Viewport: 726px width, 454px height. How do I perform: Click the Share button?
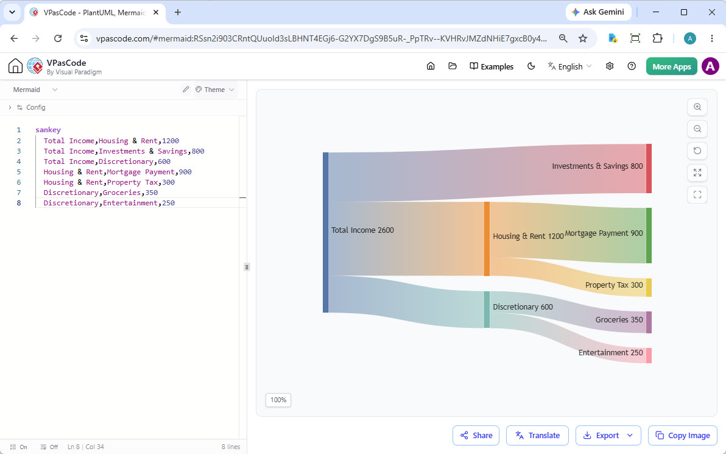[x=476, y=436]
